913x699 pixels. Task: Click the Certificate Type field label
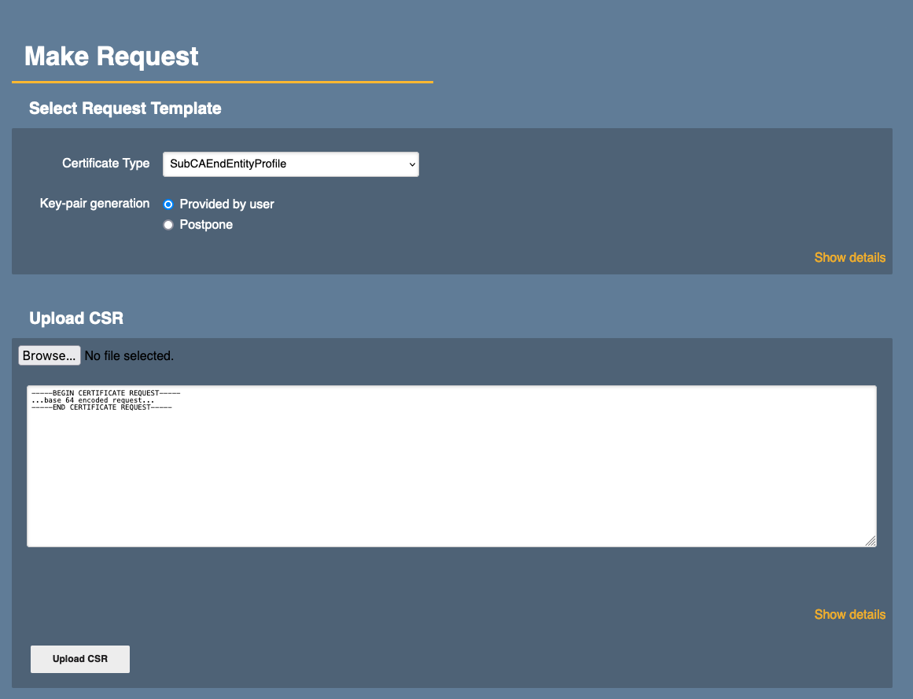[105, 164]
